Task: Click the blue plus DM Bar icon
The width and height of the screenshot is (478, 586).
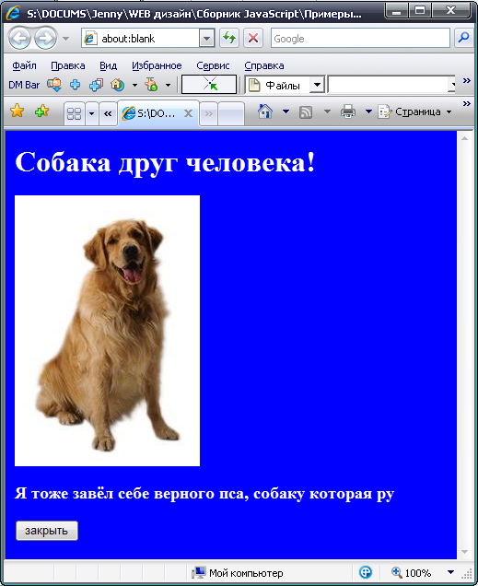Action: (x=75, y=85)
